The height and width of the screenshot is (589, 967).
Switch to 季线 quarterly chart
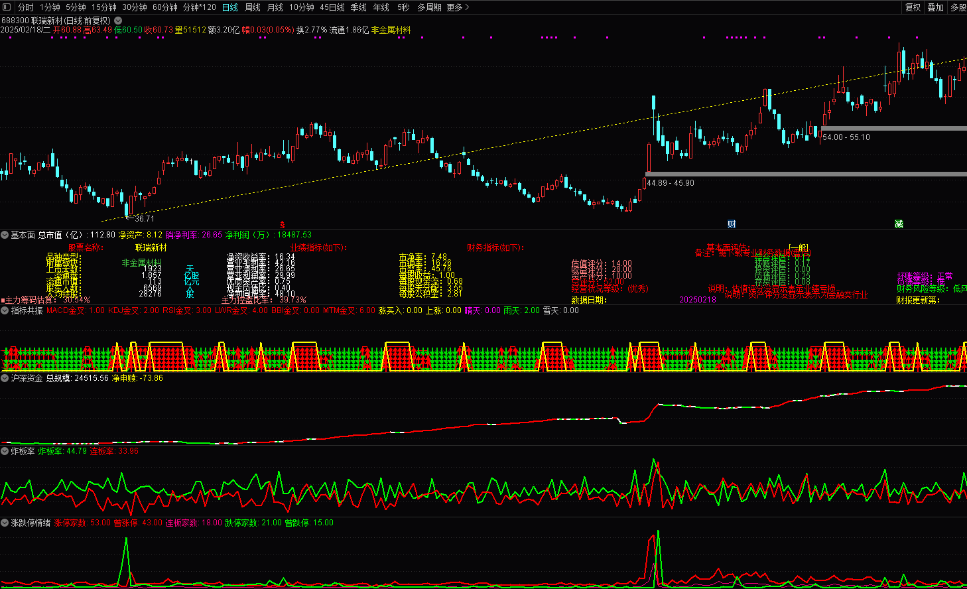coord(359,7)
